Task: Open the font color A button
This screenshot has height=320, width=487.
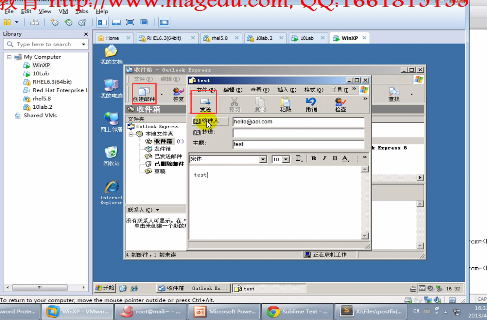Action: coord(345,159)
